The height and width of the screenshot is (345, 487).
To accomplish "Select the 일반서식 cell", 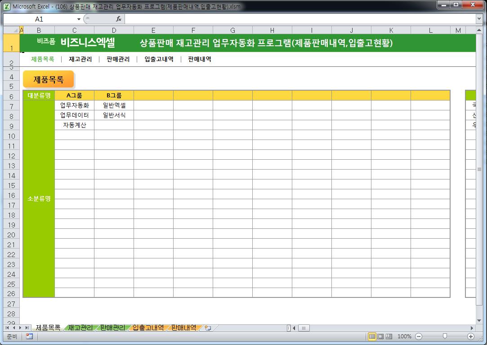I will [114, 115].
